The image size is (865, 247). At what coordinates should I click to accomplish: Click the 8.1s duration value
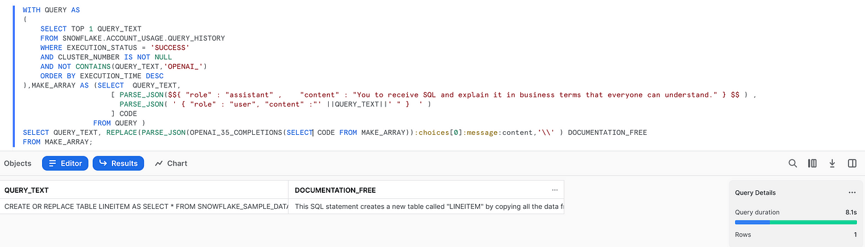tap(851, 212)
